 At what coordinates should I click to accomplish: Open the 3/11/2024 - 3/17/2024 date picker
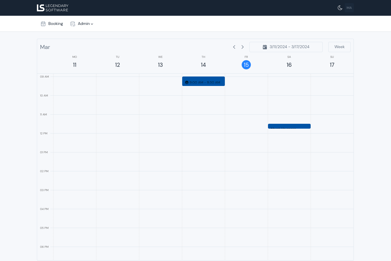pos(289,47)
